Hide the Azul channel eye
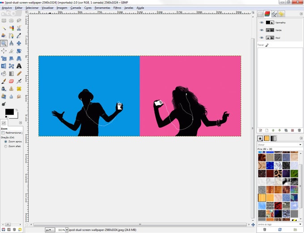 pyautogui.click(x=262, y=38)
